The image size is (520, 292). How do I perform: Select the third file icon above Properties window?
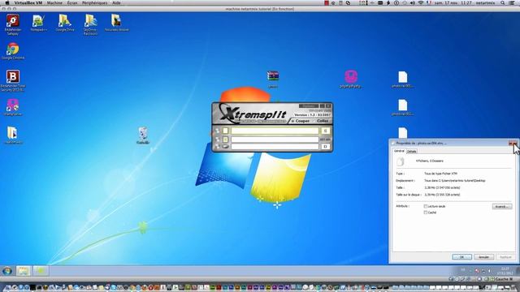point(403,133)
